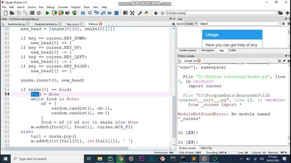Start debugging the file icon

point(83,13)
